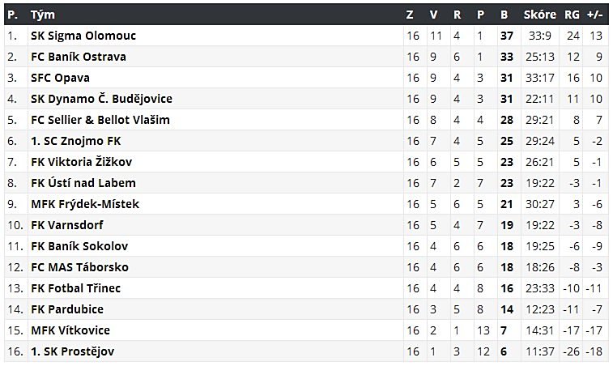
Task: Select 1. SK Prostějov in the table
Action: coord(74,351)
